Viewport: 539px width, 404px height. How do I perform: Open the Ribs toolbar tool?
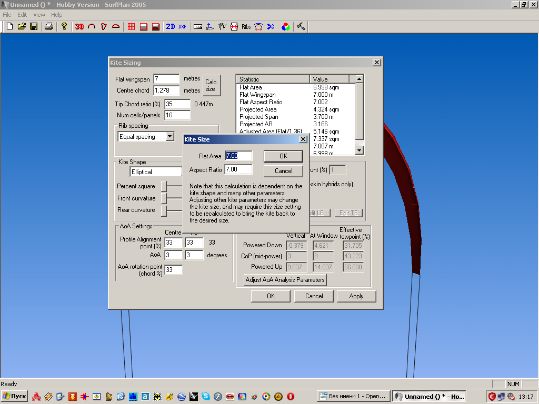[x=246, y=26]
